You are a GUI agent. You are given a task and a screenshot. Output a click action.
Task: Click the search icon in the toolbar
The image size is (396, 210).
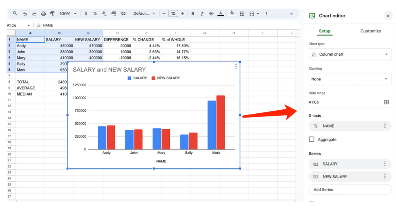coord(15,14)
